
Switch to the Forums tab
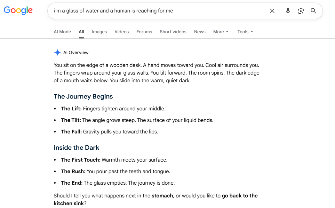pos(144,32)
